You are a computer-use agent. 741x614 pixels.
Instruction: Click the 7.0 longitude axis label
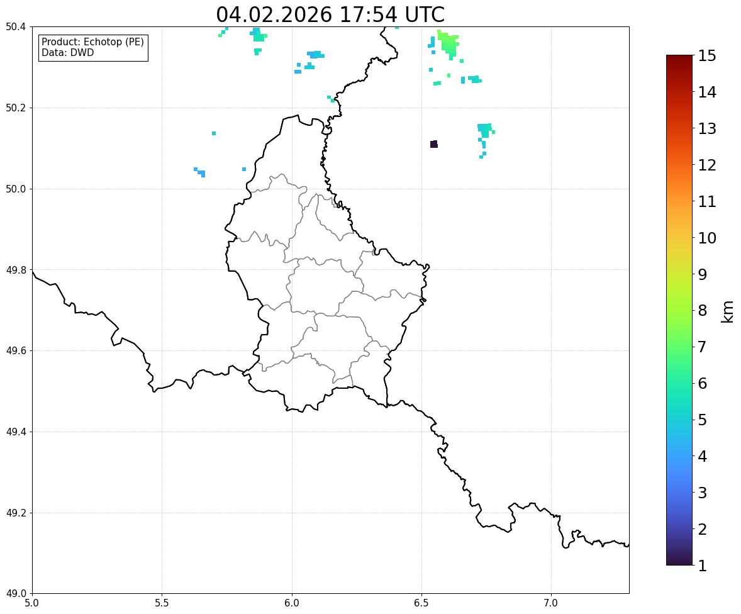tap(551, 603)
